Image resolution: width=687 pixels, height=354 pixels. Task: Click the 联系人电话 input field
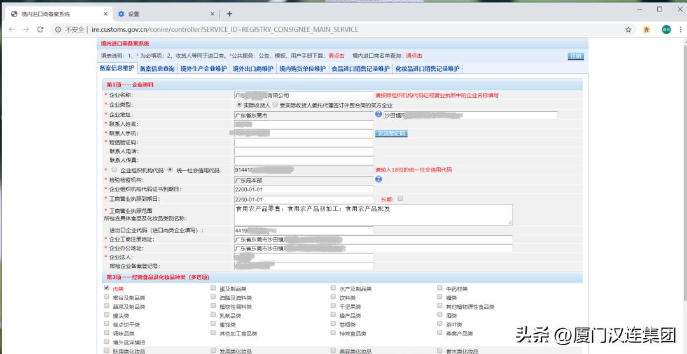(x=303, y=151)
